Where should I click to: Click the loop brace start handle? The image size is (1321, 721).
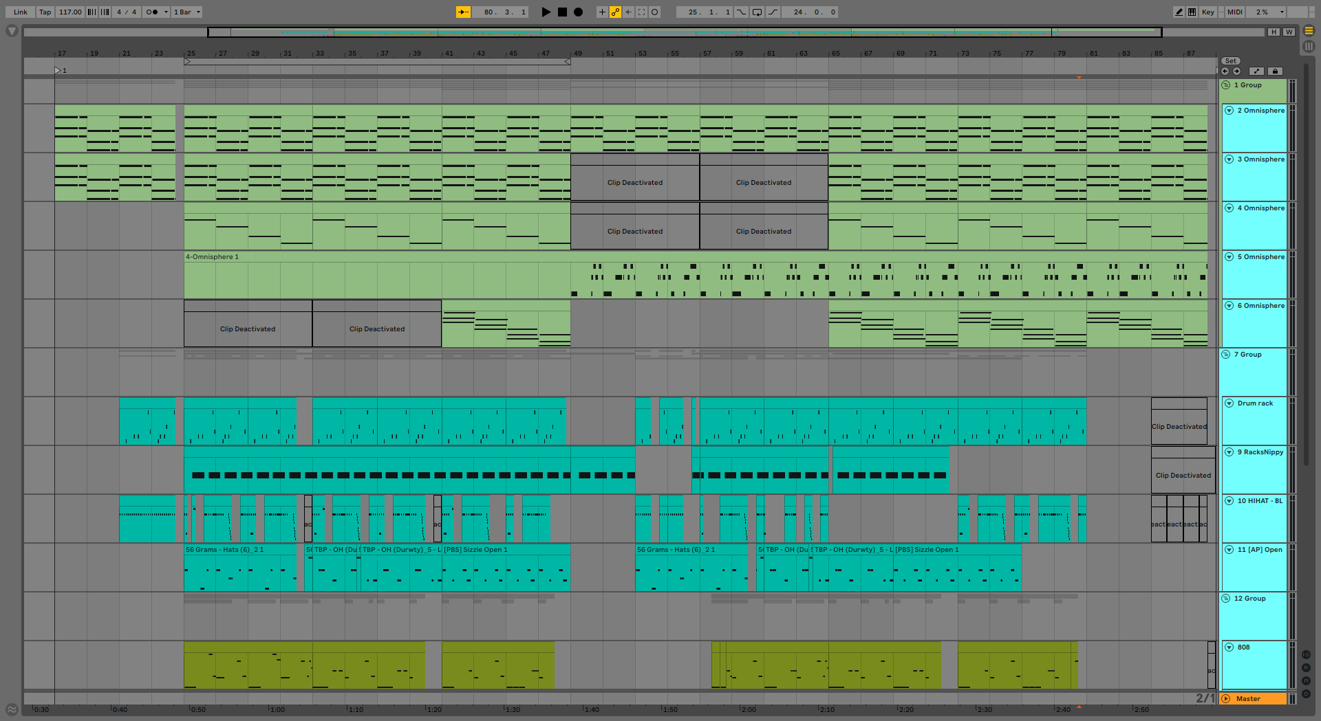point(188,62)
